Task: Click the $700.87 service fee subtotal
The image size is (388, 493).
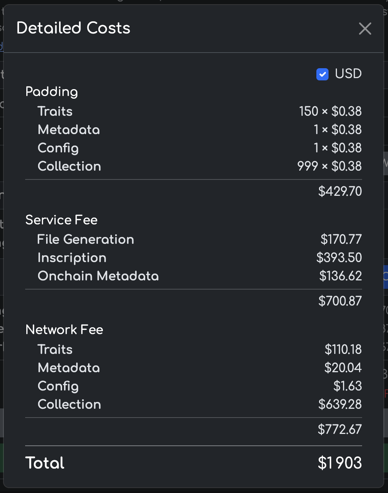Action: (x=340, y=301)
